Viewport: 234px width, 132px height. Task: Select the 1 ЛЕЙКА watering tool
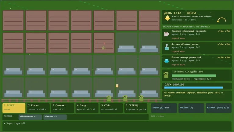[14, 108]
